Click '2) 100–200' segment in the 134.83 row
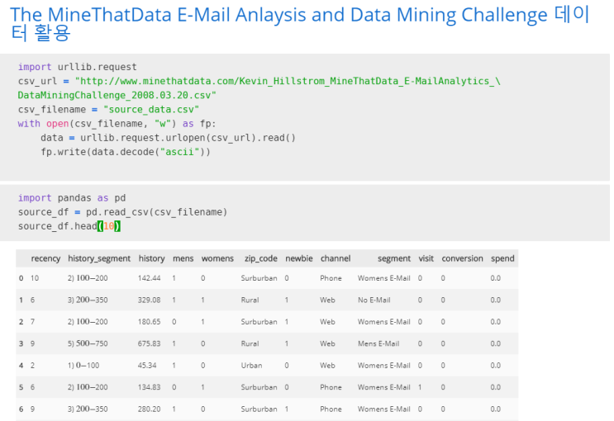The image size is (614, 421). click(x=88, y=387)
